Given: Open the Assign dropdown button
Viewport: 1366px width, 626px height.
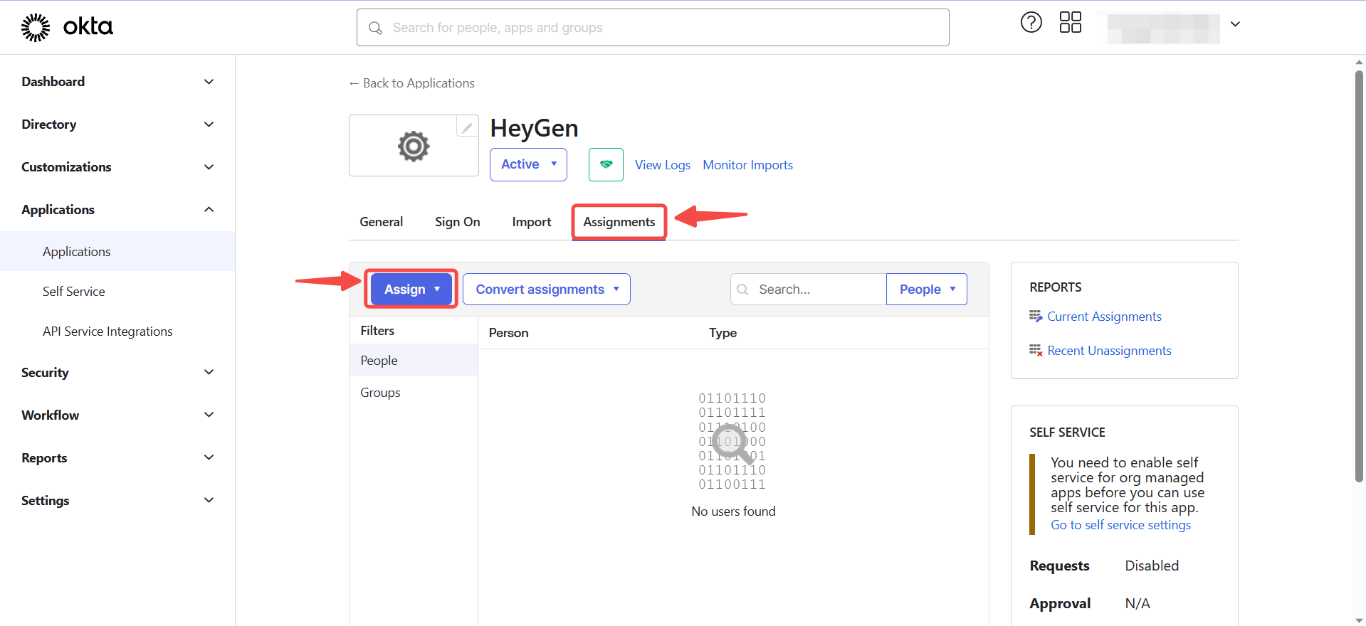Looking at the screenshot, I should 411,289.
